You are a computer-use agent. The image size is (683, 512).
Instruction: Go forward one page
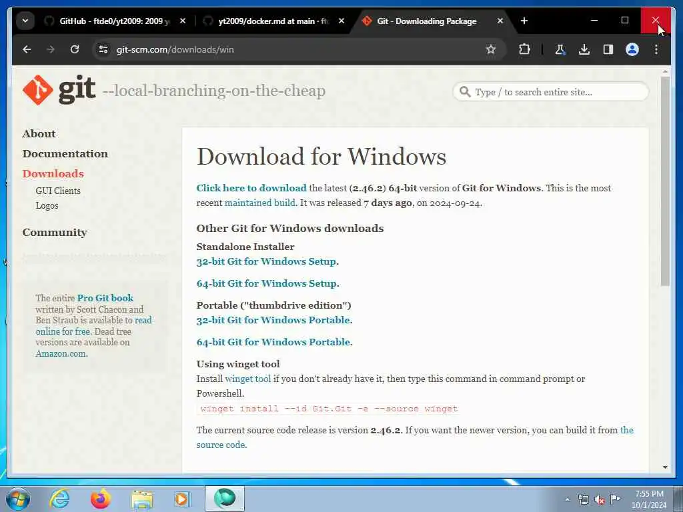[x=51, y=49]
